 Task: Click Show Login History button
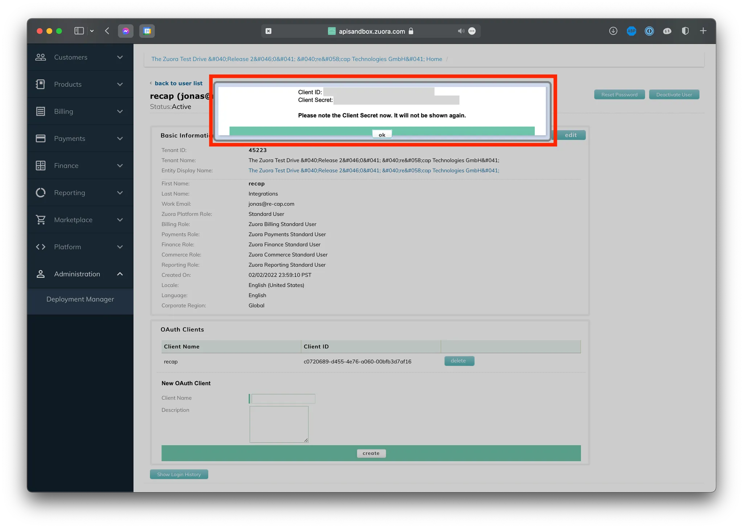coord(179,474)
